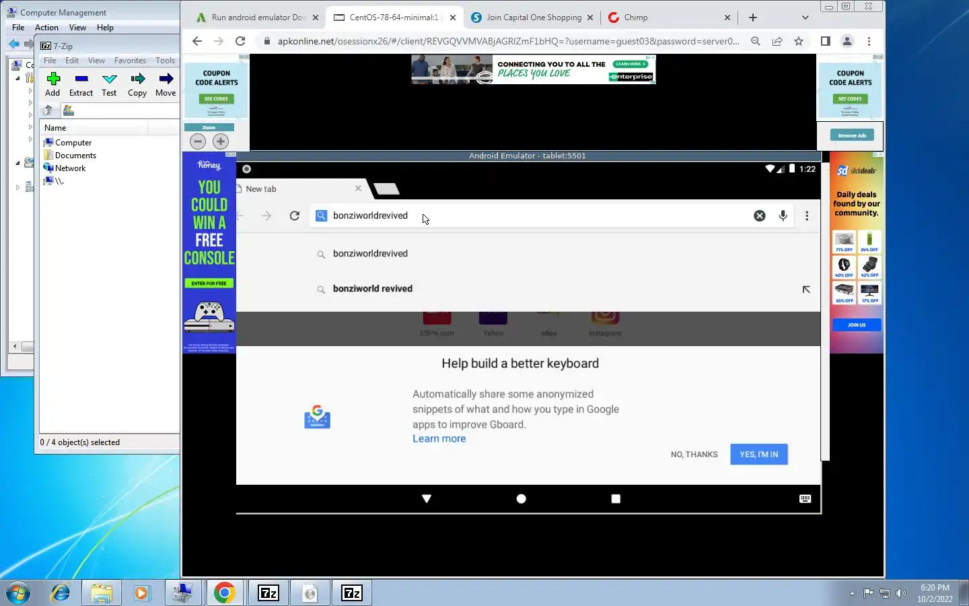Click the 7-Zip Test button
Screen dimensions: 969x606
click(109, 85)
